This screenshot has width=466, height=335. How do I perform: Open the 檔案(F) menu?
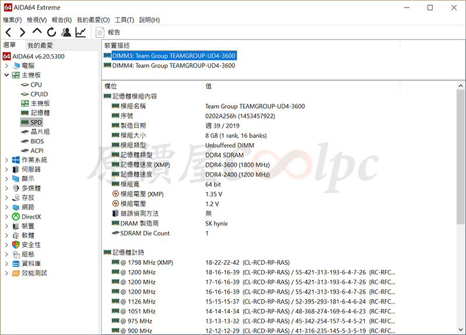[12, 20]
